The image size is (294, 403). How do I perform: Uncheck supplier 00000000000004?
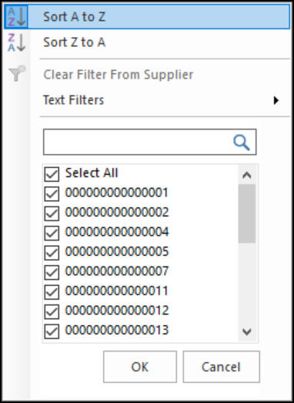tap(52, 233)
